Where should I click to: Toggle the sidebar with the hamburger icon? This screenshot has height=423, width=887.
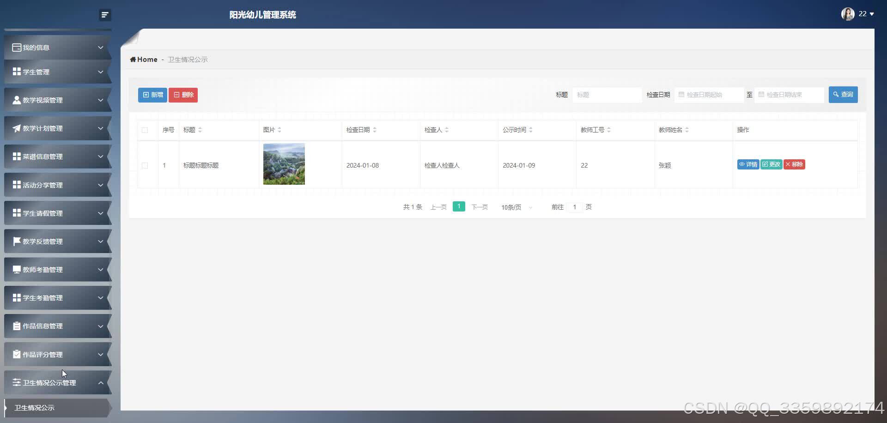tap(105, 14)
